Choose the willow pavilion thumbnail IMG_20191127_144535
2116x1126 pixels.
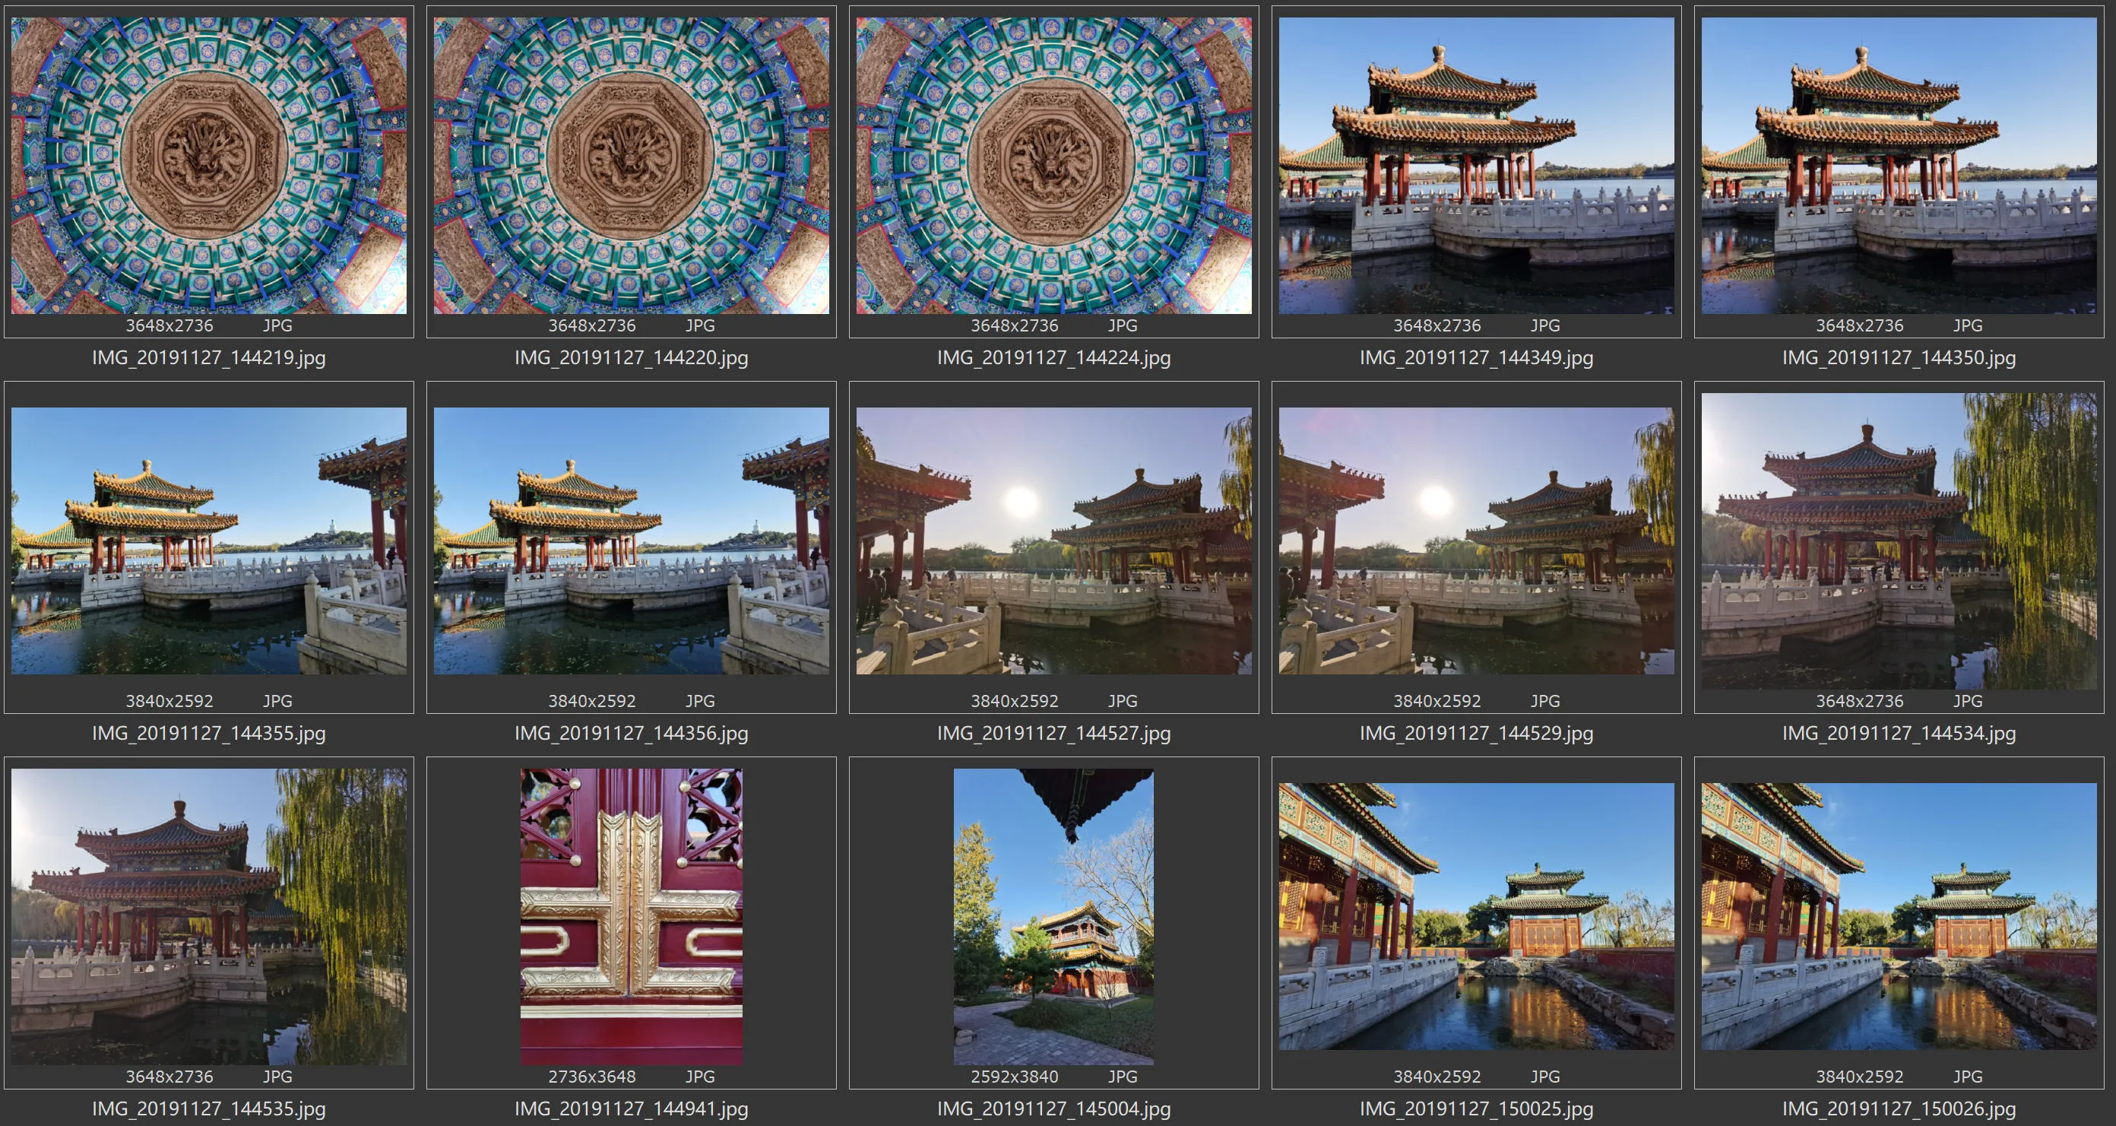pyautogui.click(x=209, y=916)
